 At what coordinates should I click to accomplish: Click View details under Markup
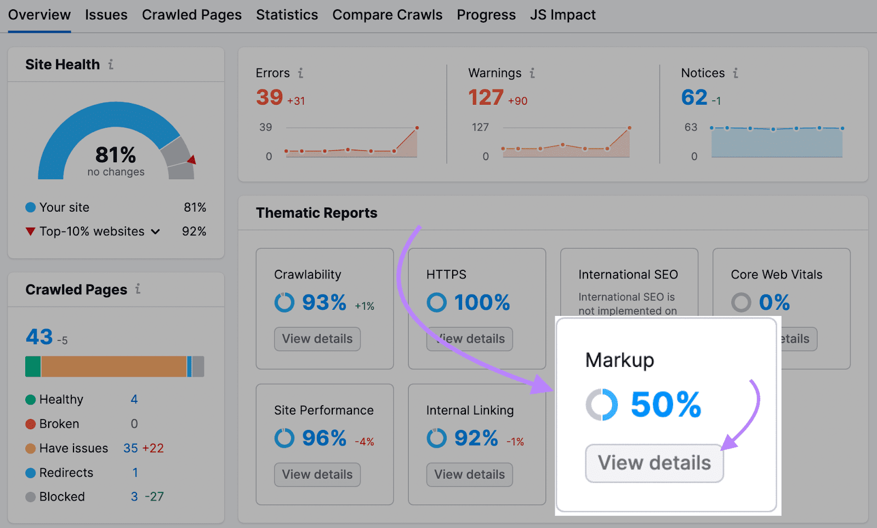click(x=654, y=463)
